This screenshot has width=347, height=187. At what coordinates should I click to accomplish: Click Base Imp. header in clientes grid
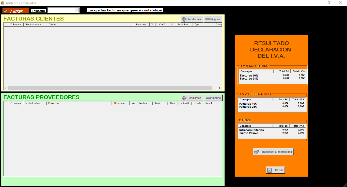141,25
